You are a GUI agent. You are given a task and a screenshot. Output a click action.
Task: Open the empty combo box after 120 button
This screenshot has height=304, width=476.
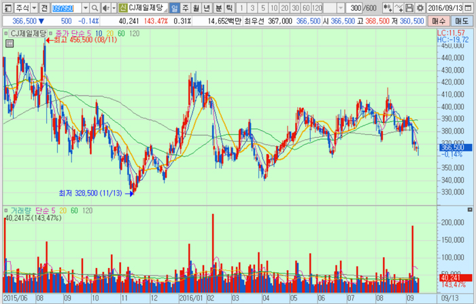pos(334,8)
